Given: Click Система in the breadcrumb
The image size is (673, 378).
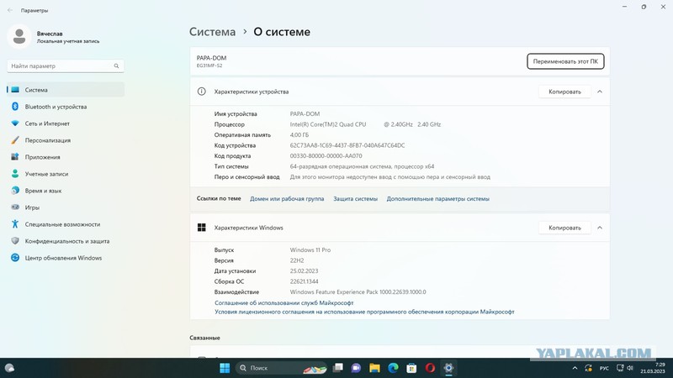Looking at the screenshot, I should tap(213, 32).
